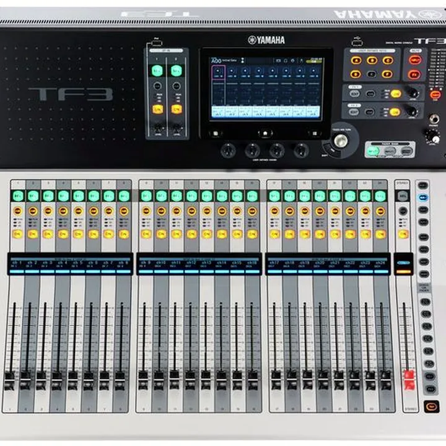
Task: Touch the phones LEVEL knob
Action: 434,136
